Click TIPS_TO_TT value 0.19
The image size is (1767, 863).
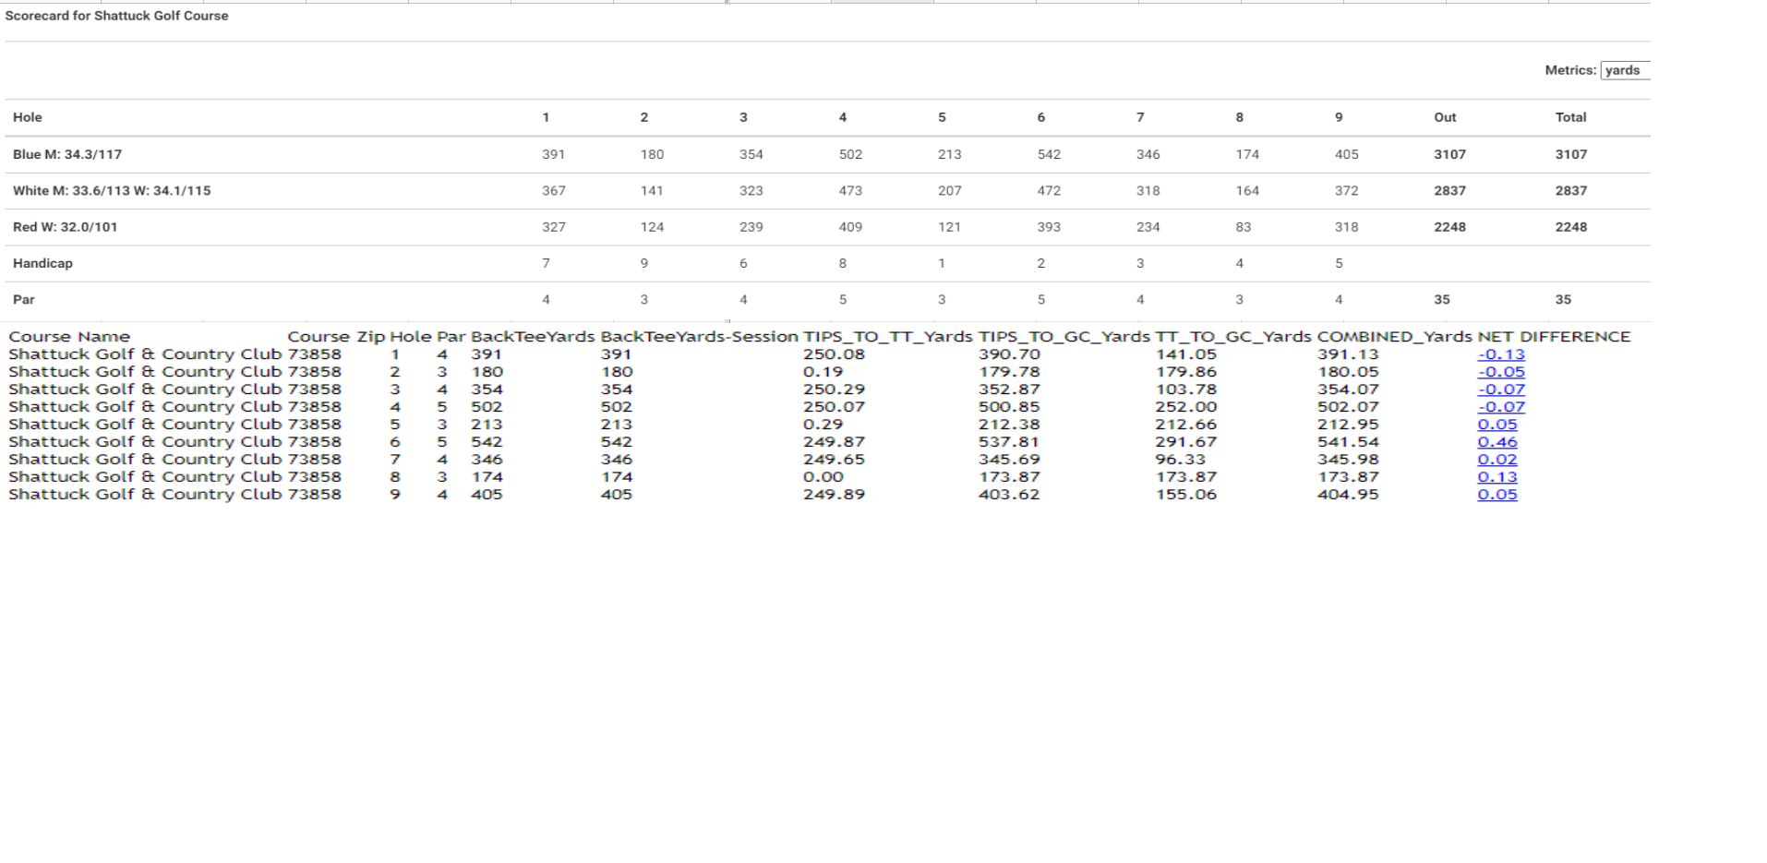tap(823, 372)
